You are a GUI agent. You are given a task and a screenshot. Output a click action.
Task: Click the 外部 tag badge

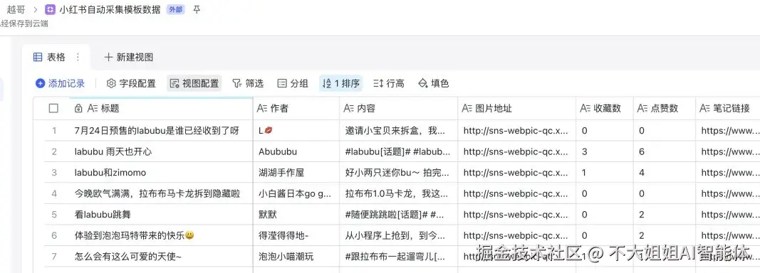pos(176,9)
